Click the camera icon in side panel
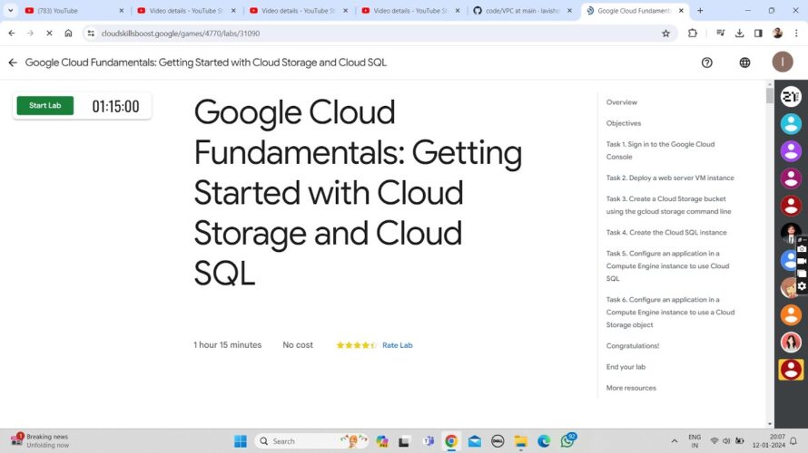Image resolution: width=808 pixels, height=453 pixels. tap(802, 249)
